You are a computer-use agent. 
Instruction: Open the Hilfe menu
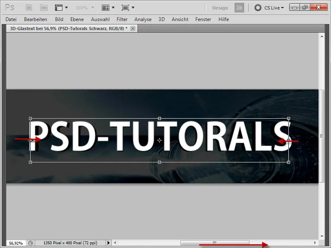click(x=223, y=19)
